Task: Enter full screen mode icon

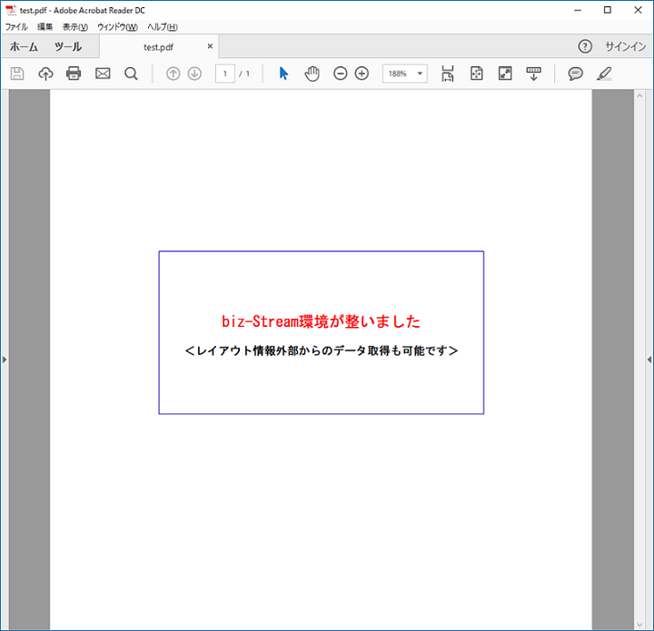Action: point(505,74)
